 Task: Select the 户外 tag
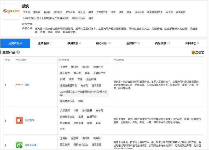click(62, 129)
